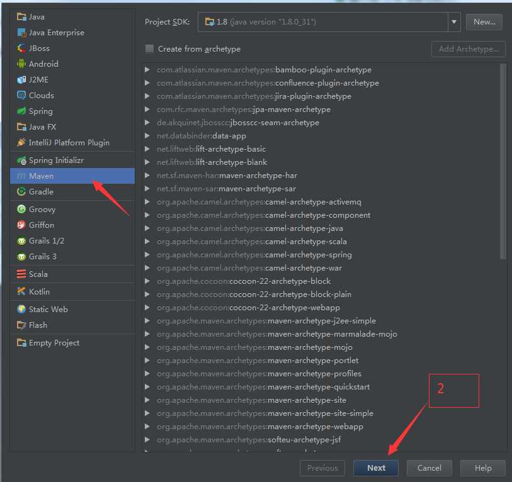Select the Clouds icon
The height and width of the screenshot is (482, 512).
click(21, 95)
